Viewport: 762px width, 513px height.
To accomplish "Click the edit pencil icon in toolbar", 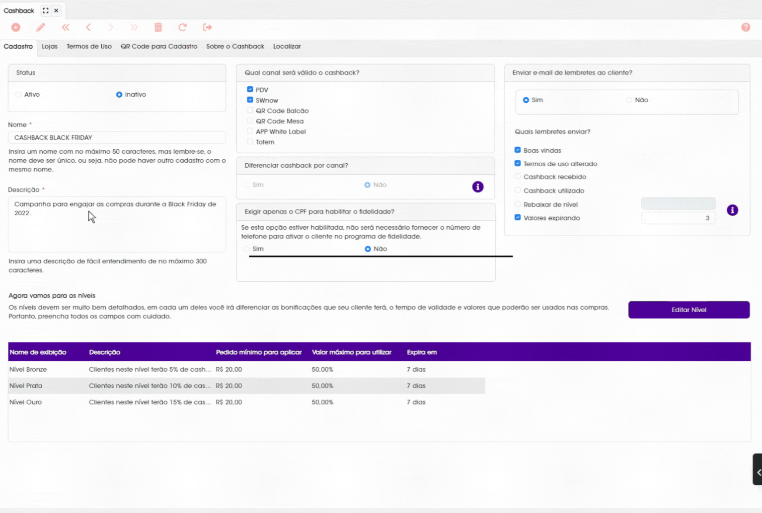I will 41,27.
